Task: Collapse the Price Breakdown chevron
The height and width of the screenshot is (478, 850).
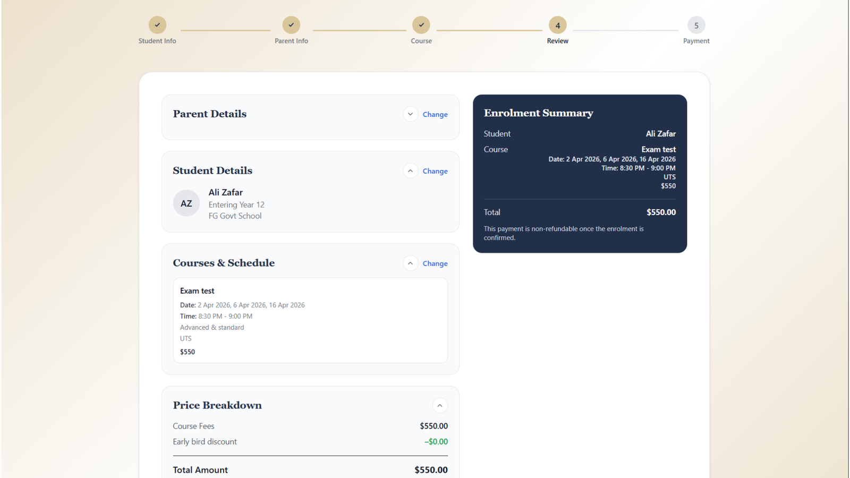Action: [x=439, y=406]
